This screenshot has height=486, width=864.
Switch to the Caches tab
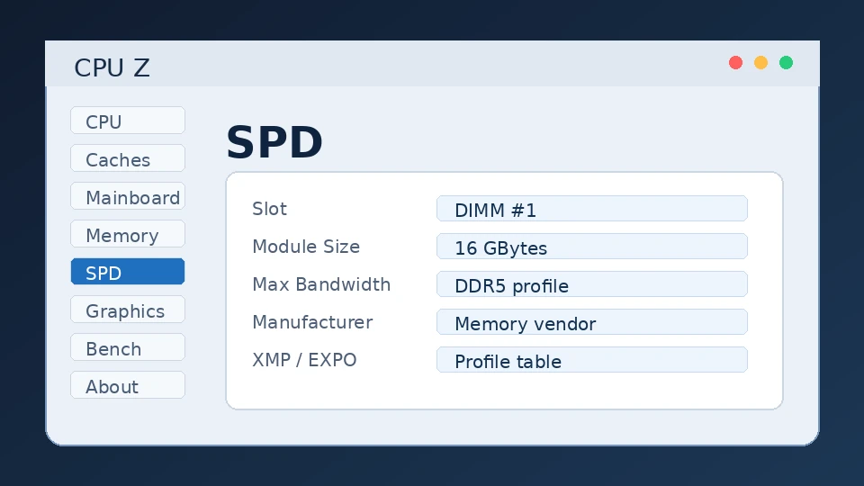[128, 158]
